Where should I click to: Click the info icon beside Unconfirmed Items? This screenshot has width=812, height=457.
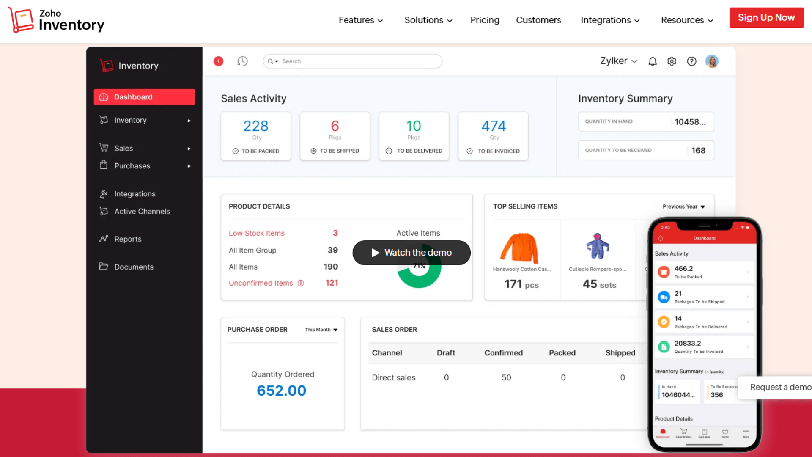[x=301, y=283]
